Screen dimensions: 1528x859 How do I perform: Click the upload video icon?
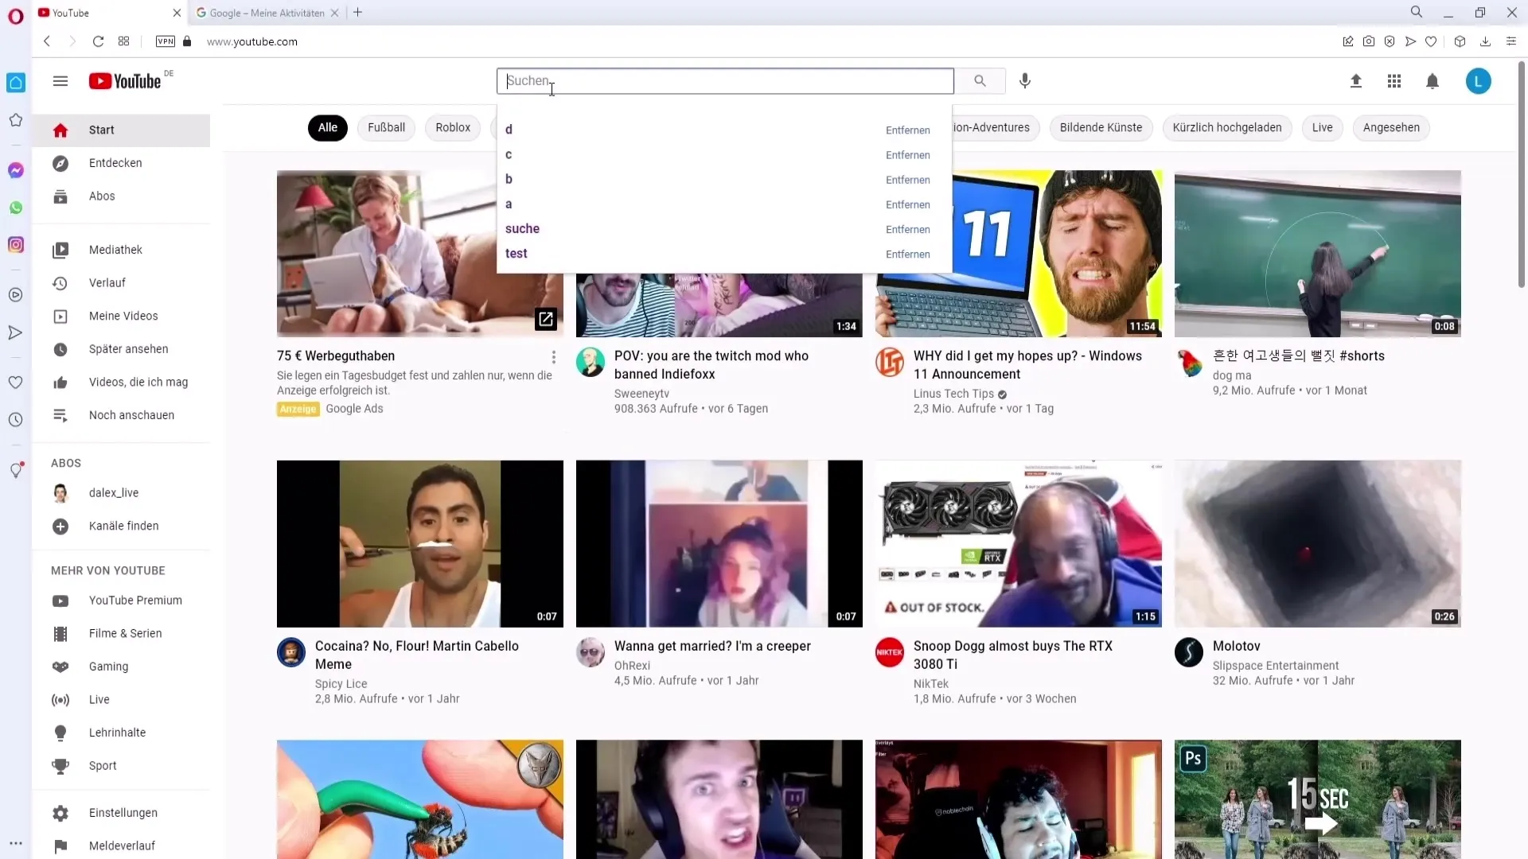click(1356, 81)
